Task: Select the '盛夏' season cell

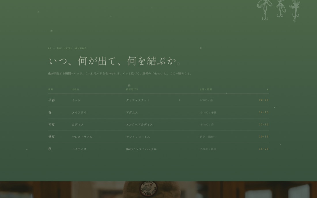Action: click(x=52, y=137)
